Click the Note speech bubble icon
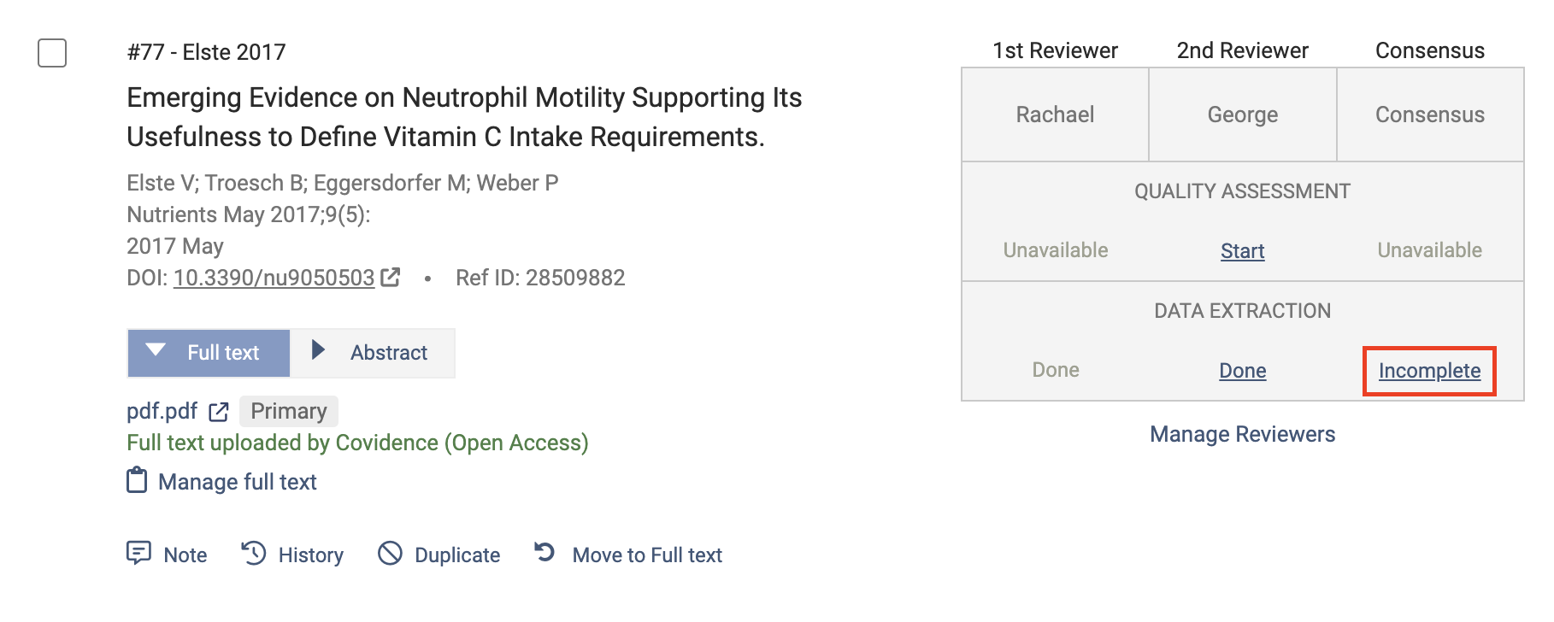 138,554
